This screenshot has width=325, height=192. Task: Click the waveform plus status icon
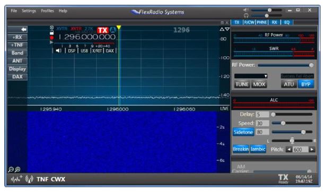pos(16,179)
